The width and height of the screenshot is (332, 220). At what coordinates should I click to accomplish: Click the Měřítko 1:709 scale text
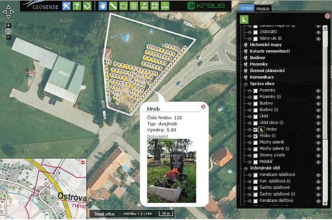coord(137,214)
